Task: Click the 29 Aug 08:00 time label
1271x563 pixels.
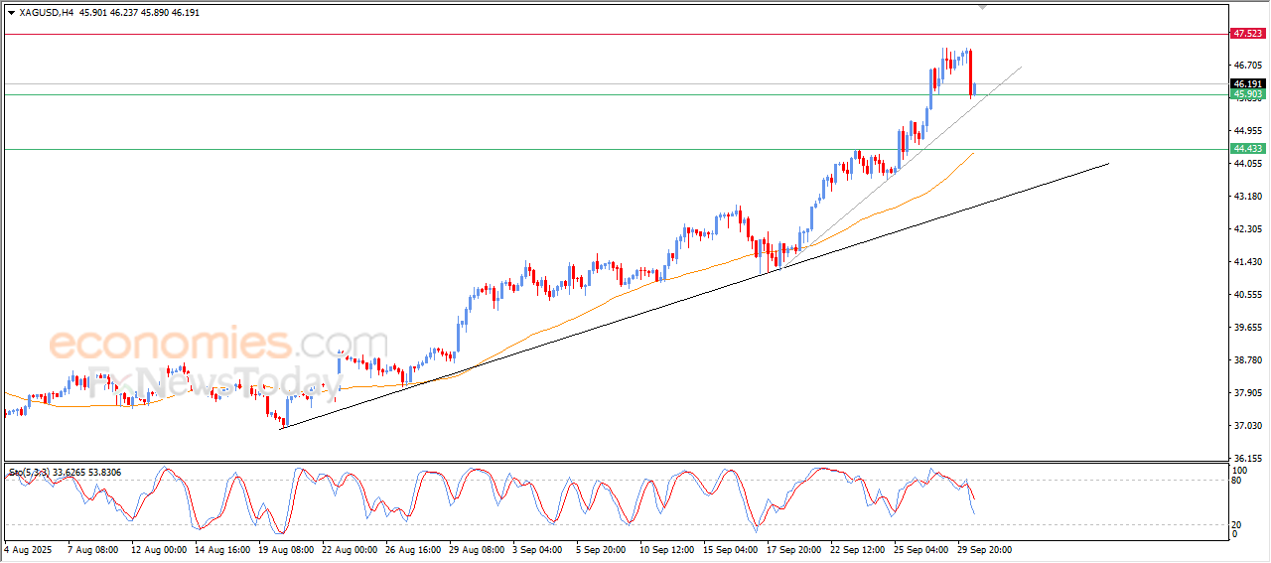Action: (476, 548)
